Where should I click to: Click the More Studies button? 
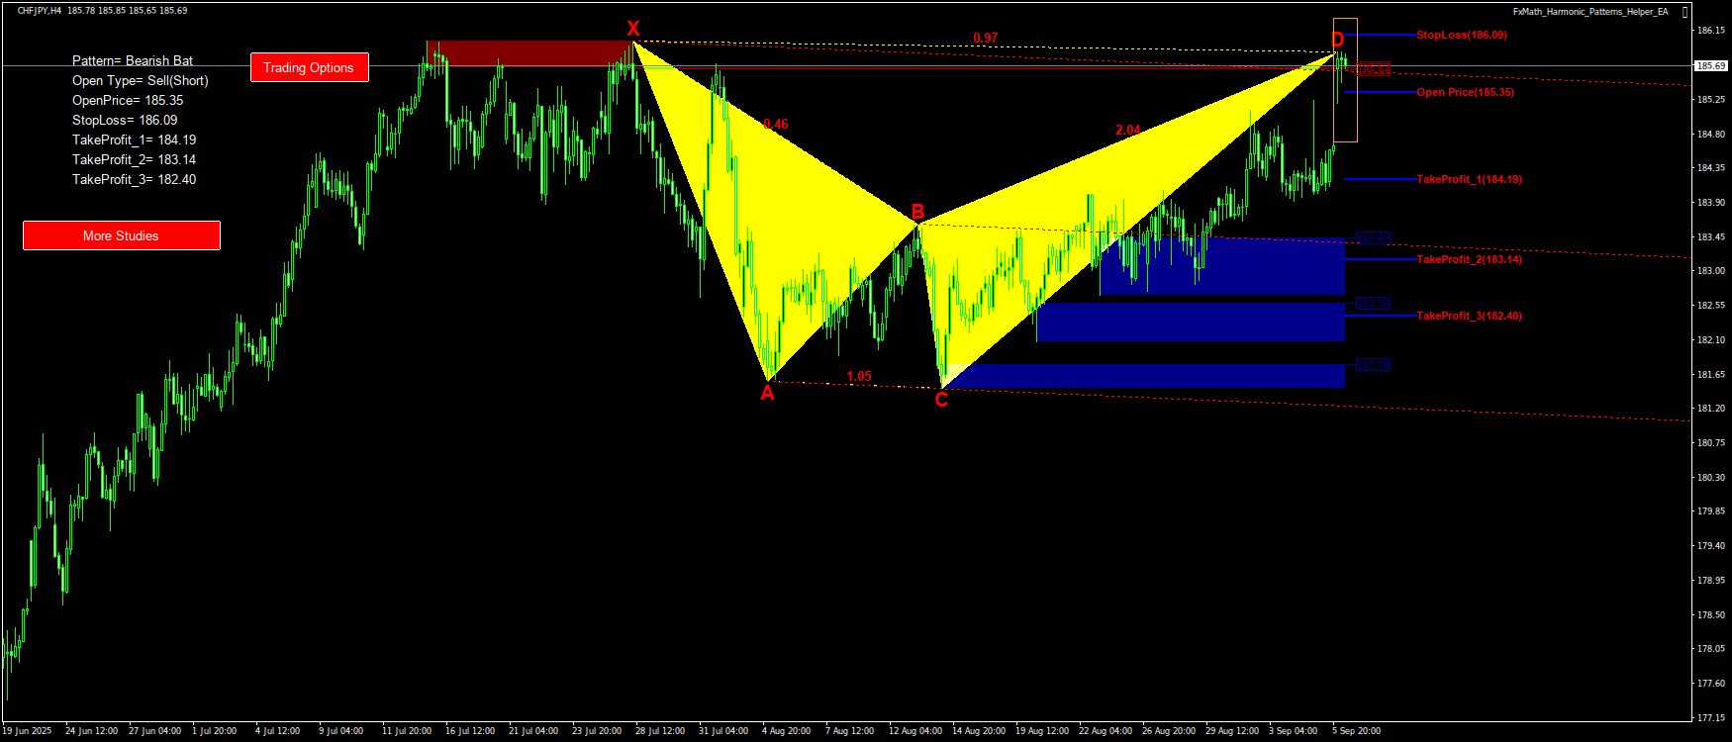click(121, 235)
